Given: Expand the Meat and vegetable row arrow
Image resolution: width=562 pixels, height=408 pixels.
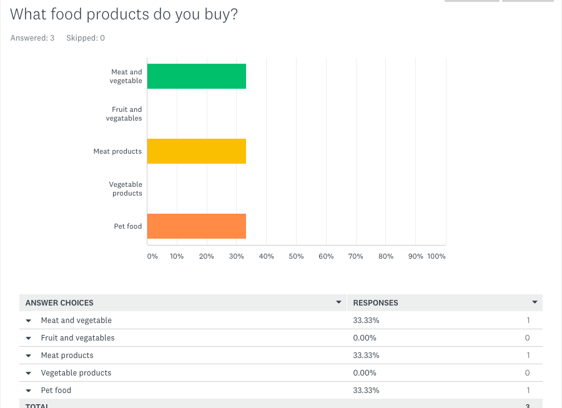Looking at the screenshot, I should pos(29,321).
